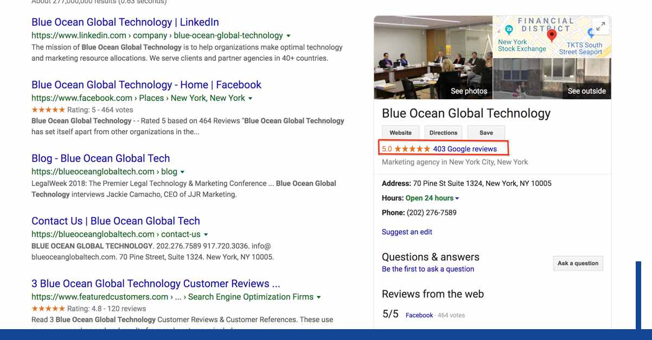652x340 pixels.
Task: Get Directions to Blue Ocean Global Technology
Action: tap(443, 132)
